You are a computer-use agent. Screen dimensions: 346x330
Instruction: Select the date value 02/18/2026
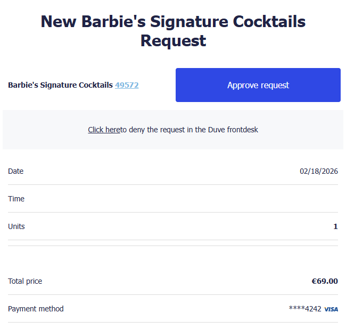[x=318, y=171]
